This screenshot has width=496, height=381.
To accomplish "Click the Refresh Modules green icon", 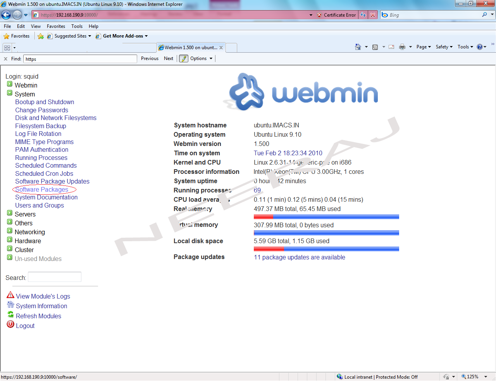I will [10, 314].
